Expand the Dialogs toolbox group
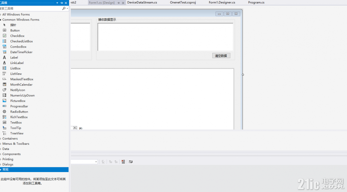Viewport: 347px width, 192px height. point(1,164)
